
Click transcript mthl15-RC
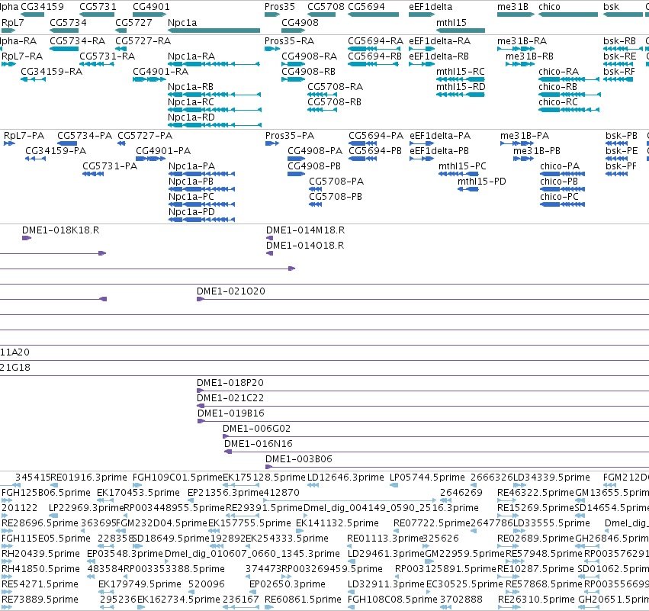[x=461, y=79]
